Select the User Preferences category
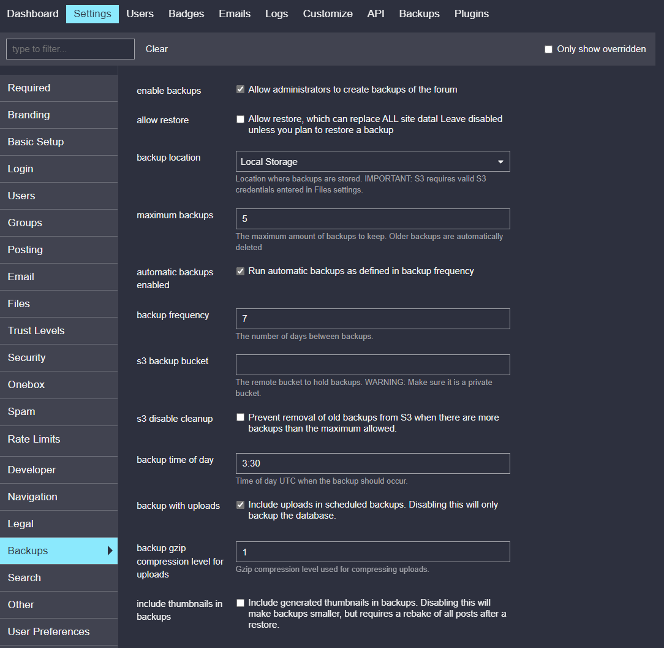 [48, 631]
